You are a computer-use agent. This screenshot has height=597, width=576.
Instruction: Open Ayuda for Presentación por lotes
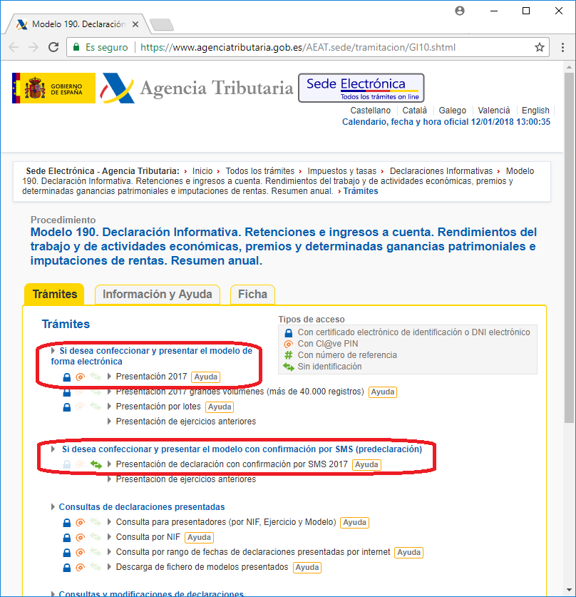pos(220,407)
